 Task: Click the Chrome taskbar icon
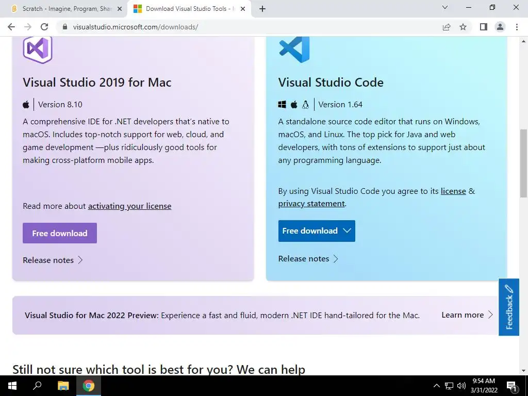coord(89,386)
